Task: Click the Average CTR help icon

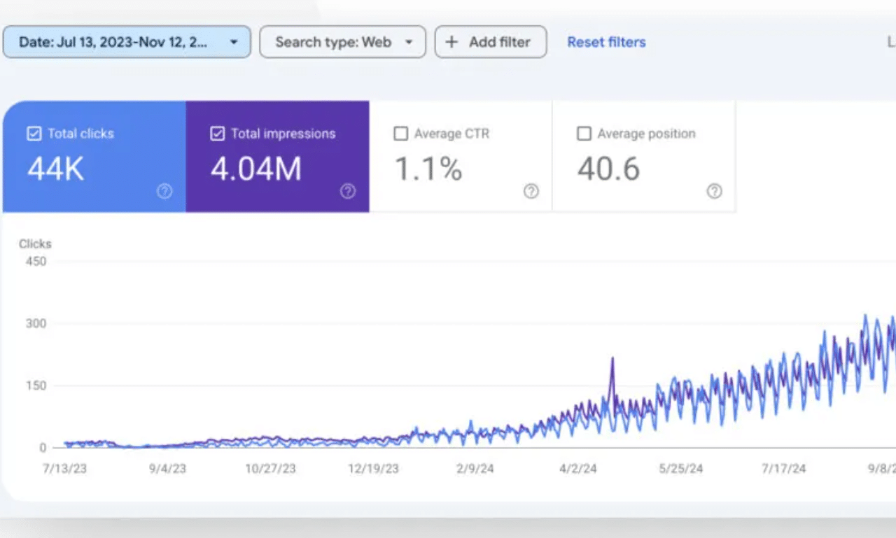Action: (531, 192)
